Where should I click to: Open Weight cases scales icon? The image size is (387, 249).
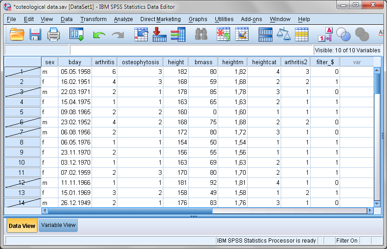283,34
